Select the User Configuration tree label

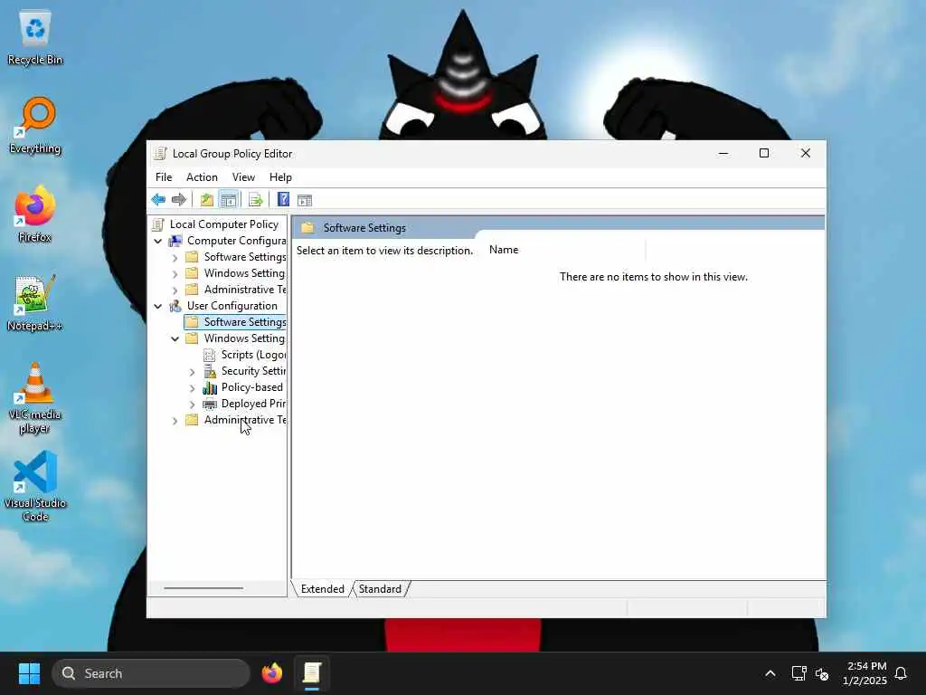(x=232, y=306)
